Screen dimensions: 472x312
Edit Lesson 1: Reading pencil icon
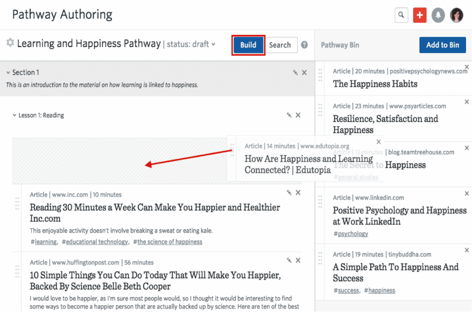click(x=289, y=115)
